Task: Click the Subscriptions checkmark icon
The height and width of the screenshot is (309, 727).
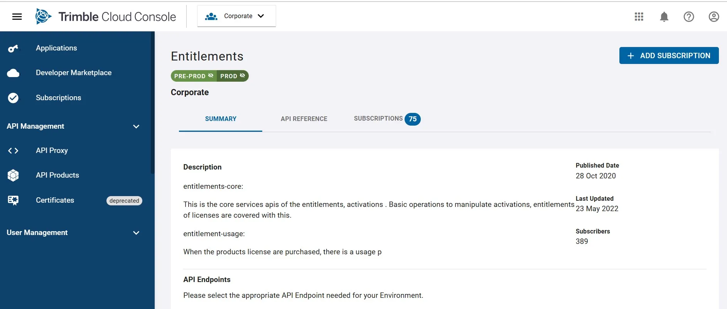Action: coord(13,98)
